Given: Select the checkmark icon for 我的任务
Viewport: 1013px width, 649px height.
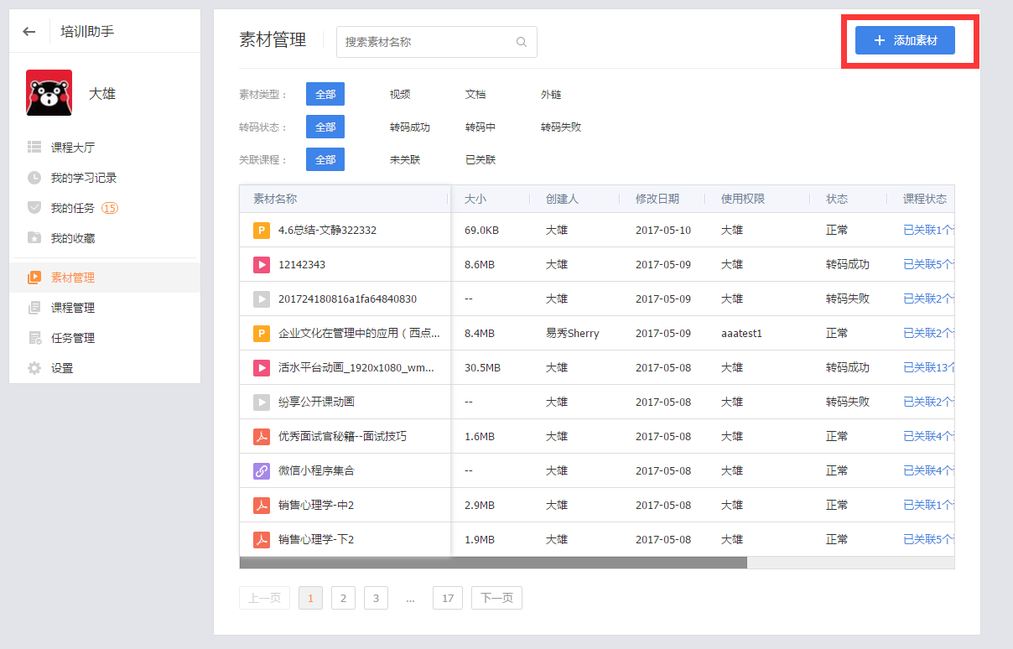Looking at the screenshot, I should (34, 208).
